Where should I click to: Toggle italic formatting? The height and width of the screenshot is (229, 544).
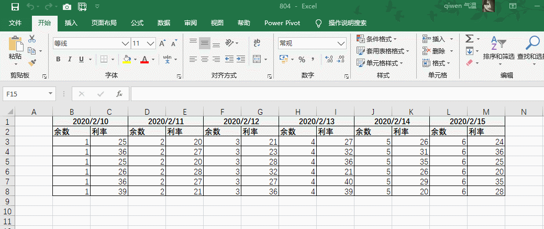(x=70, y=59)
